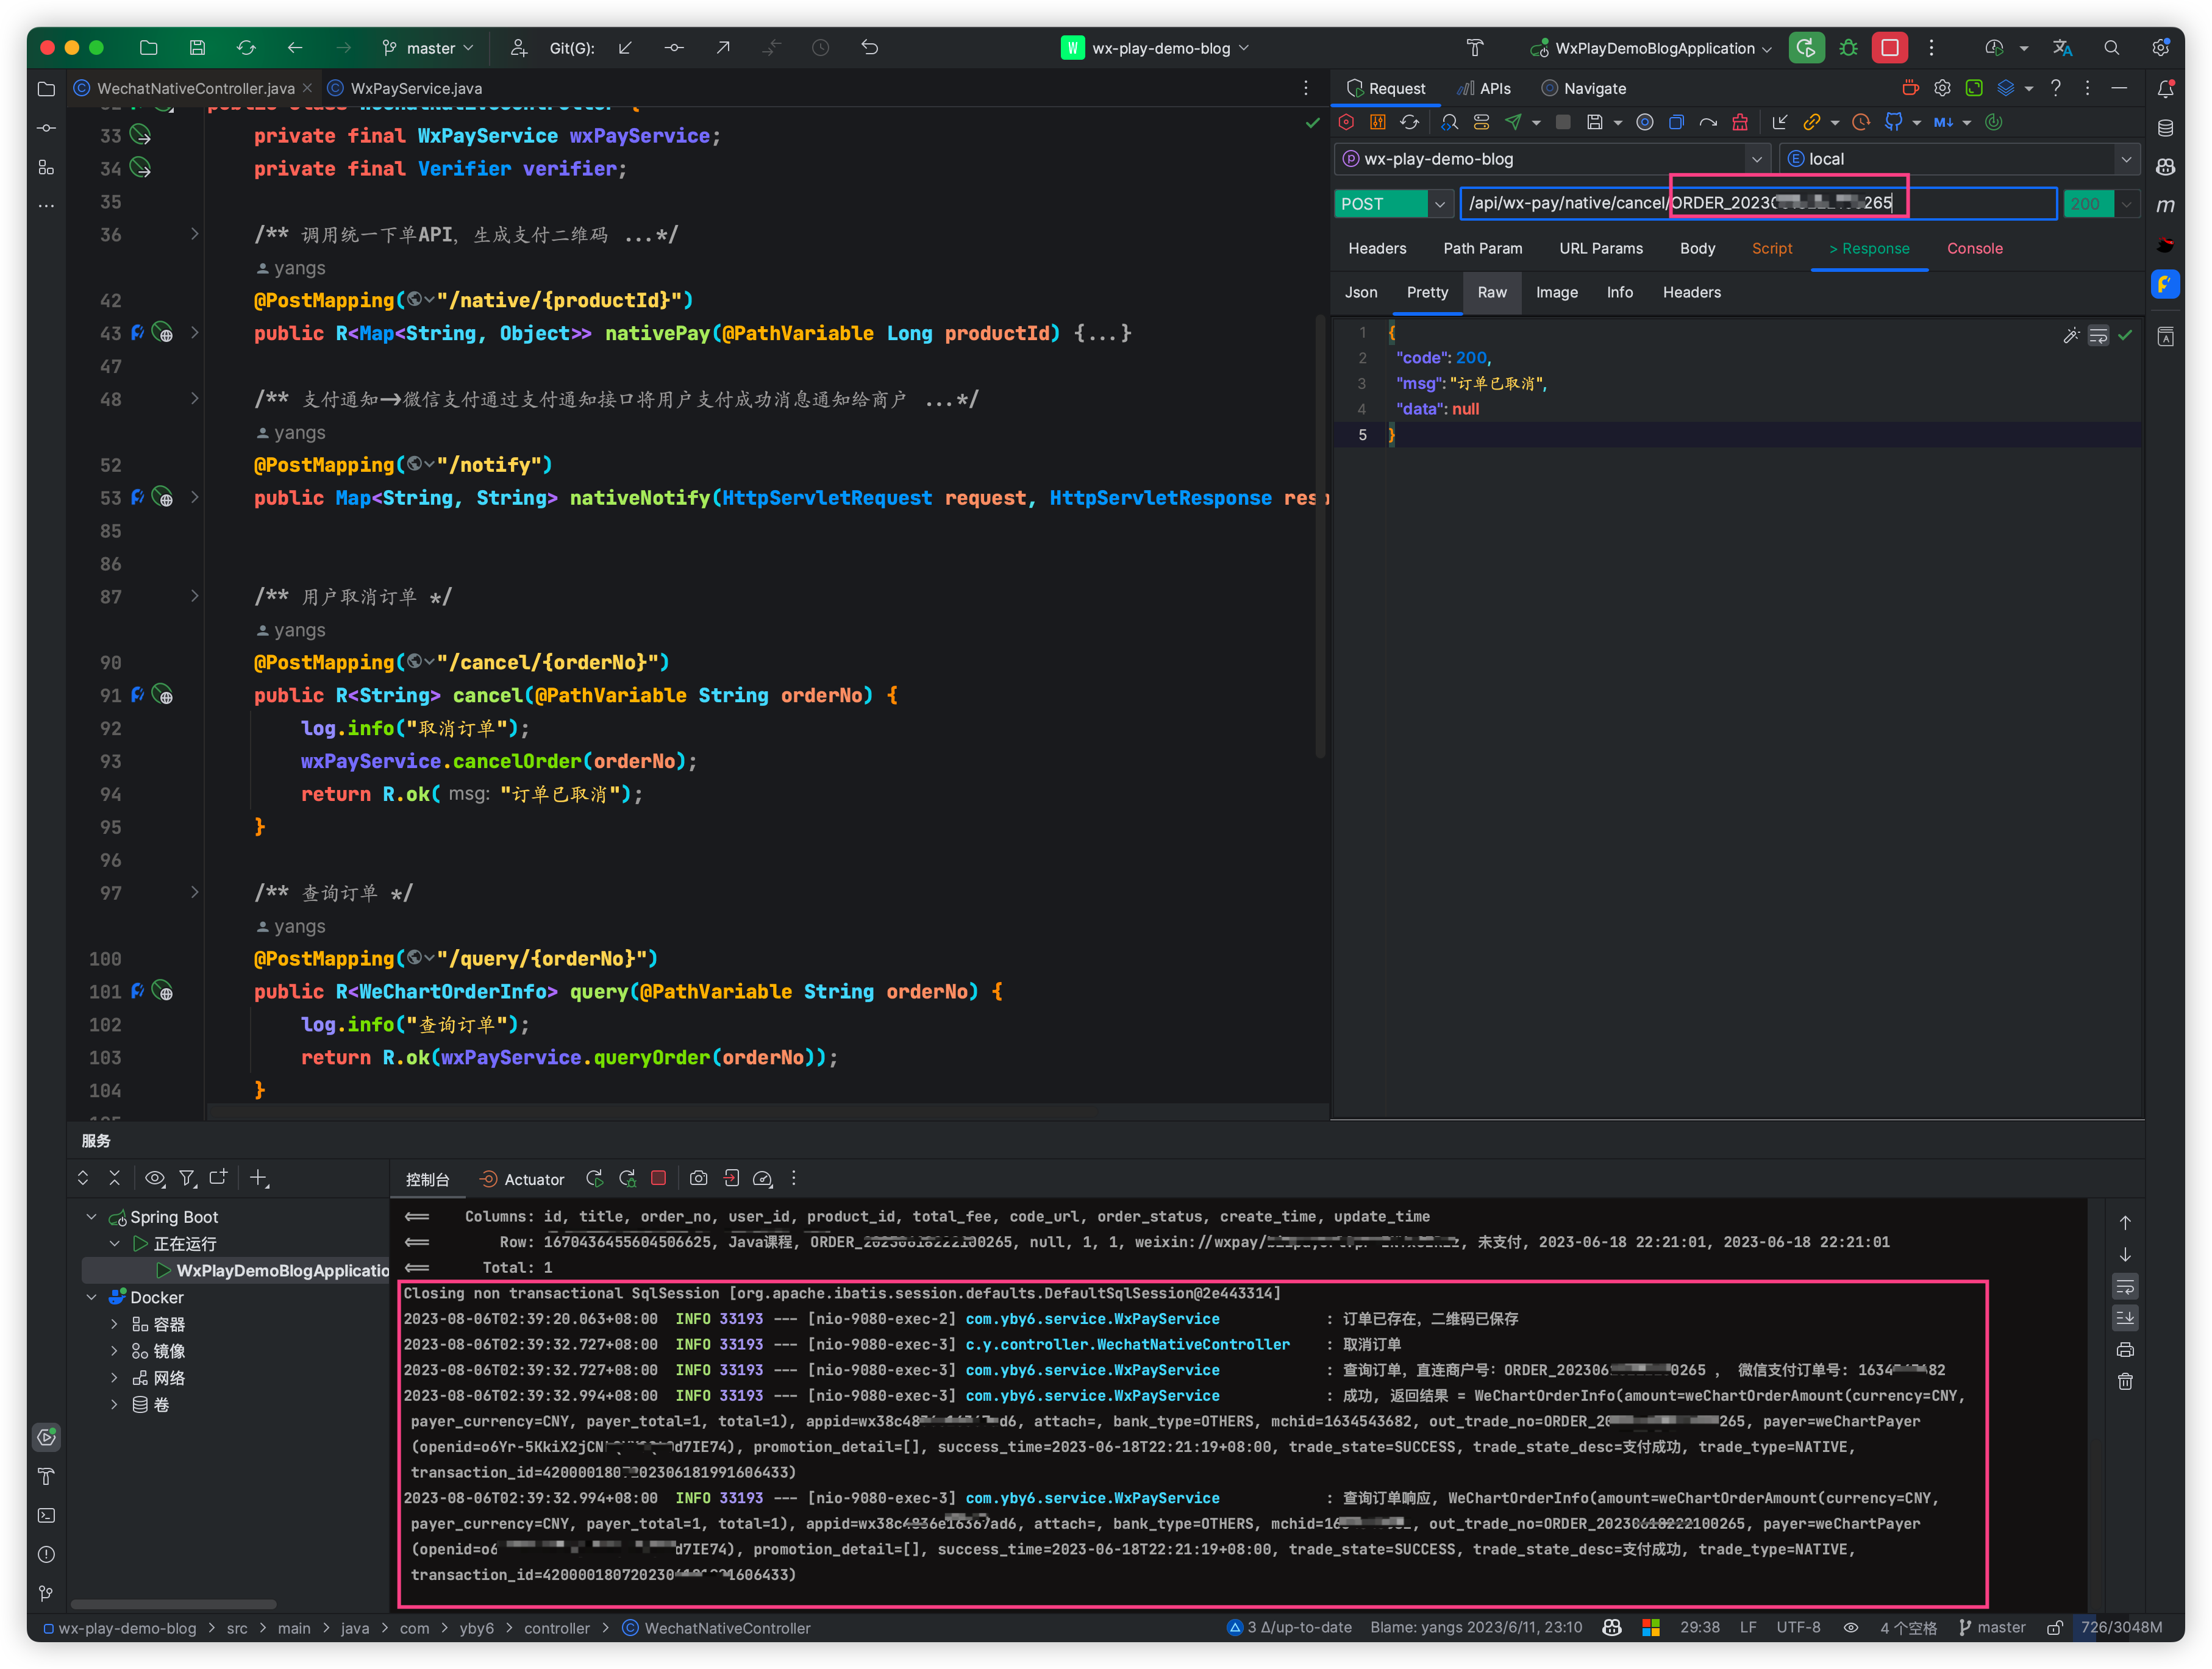Click the camera snapshot icon in services toolbar
The image size is (2212, 1669).
click(x=698, y=1179)
